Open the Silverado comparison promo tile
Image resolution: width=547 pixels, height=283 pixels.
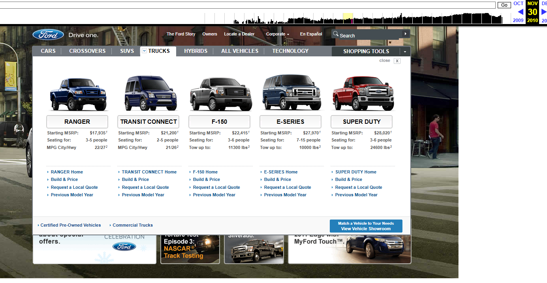click(254, 249)
